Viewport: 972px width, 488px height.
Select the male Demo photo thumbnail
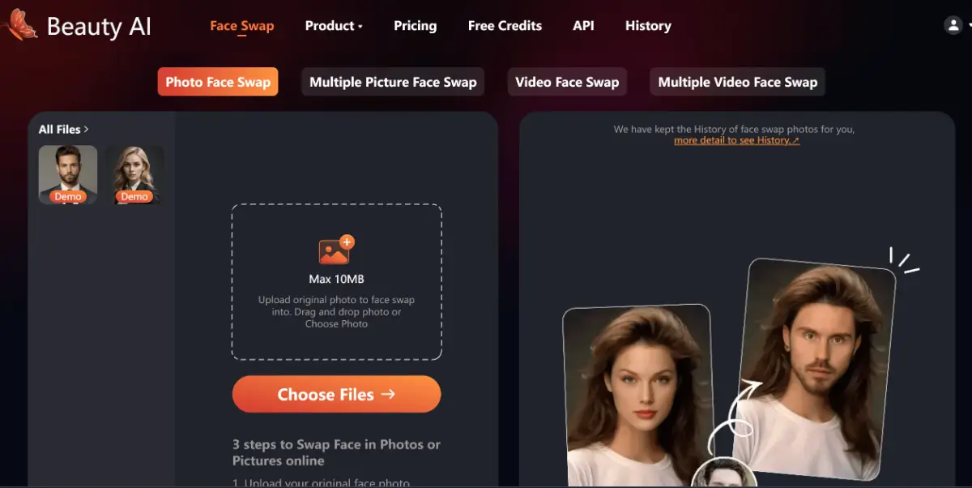(x=68, y=174)
